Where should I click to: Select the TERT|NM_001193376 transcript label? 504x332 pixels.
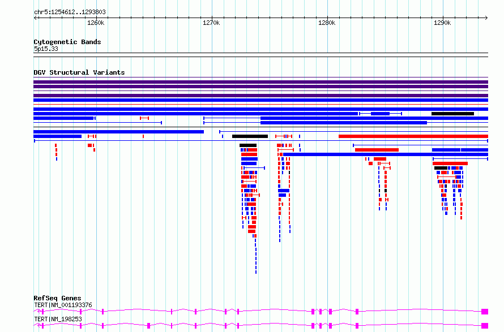(63, 305)
